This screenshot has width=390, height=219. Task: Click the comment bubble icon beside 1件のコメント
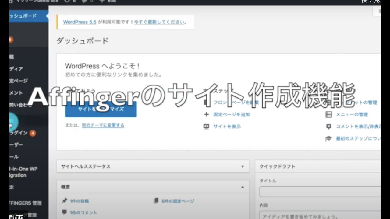pyautogui.click(x=64, y=212)
